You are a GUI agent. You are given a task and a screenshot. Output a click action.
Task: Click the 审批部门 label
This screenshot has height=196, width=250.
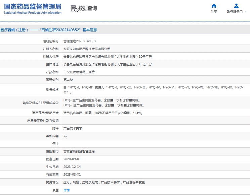click(52, 151)
